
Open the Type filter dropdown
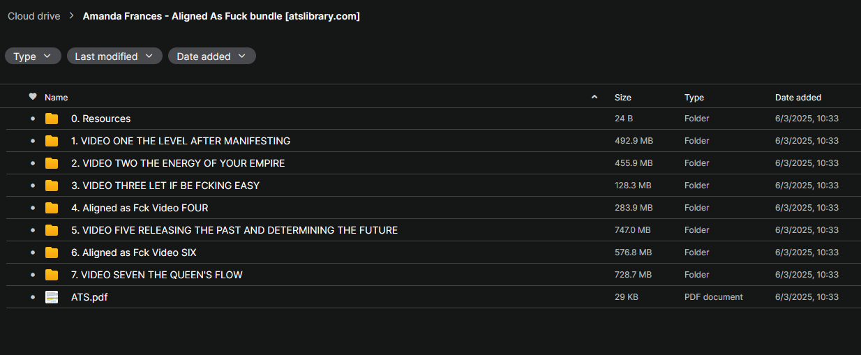coord(33,56)
